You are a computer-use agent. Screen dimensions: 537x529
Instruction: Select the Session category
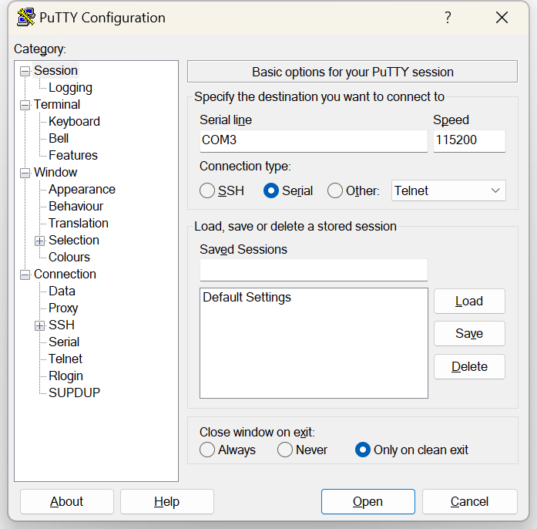[55, 71]
